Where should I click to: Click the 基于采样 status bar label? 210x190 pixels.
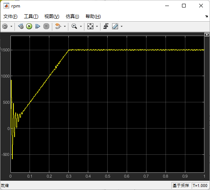(181, 186)
